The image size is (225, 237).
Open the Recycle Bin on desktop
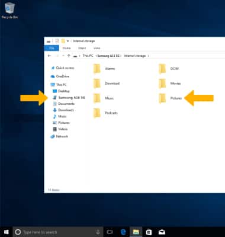pyautogui.click(x=9, y=11)
